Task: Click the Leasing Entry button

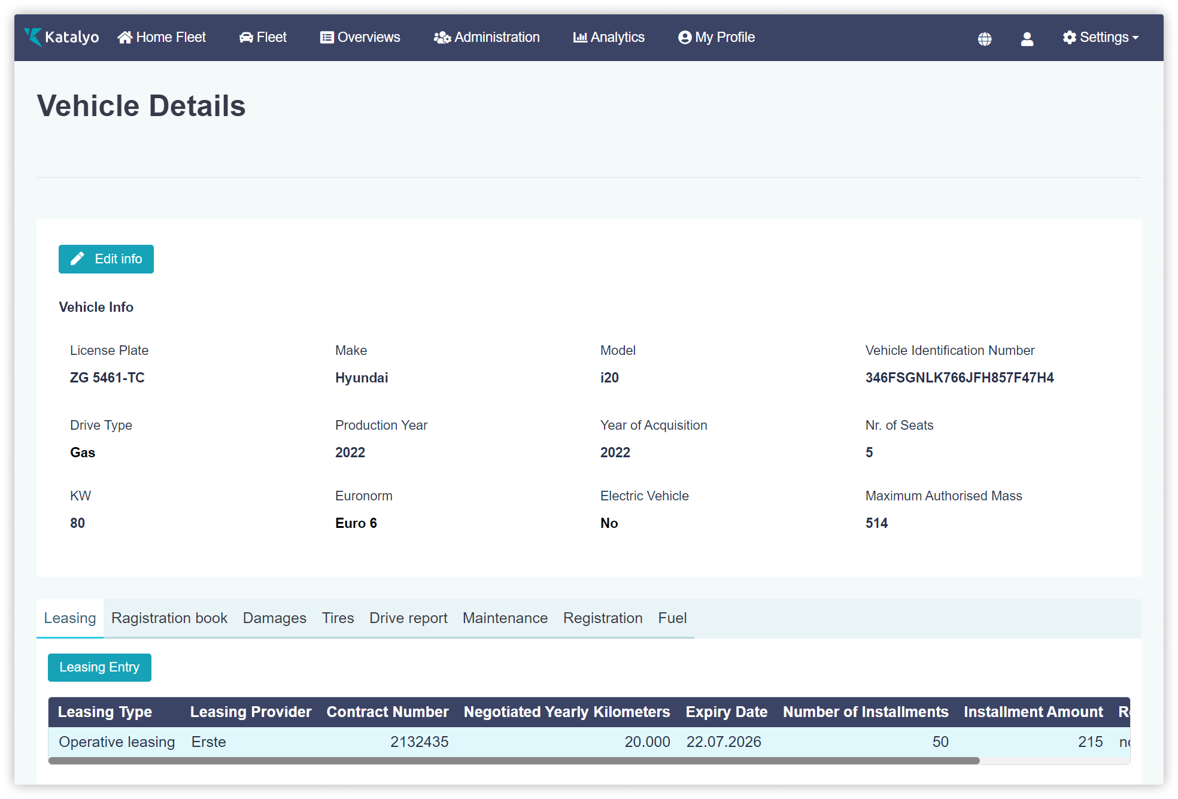Action: pyautogui.click(x=99, y=667)
